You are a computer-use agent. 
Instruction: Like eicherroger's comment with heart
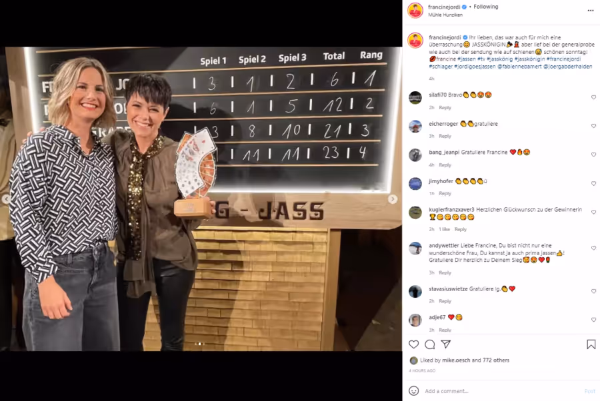[x=593, y=126]
